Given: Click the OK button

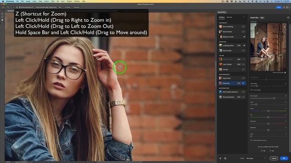Looking at the screenshot, I should [x=284, y=158].
